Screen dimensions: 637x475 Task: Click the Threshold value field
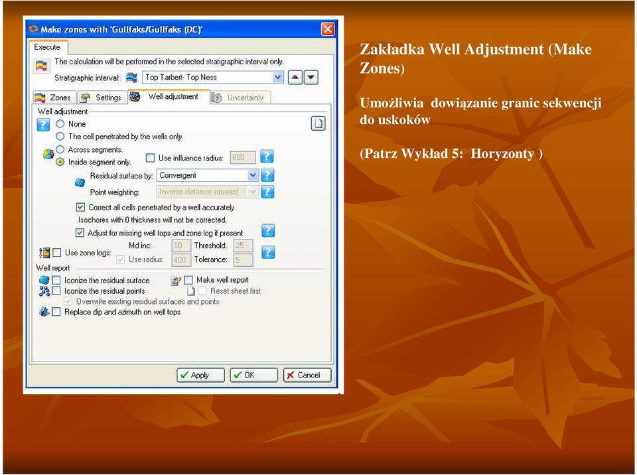click(x=243, y=245)
